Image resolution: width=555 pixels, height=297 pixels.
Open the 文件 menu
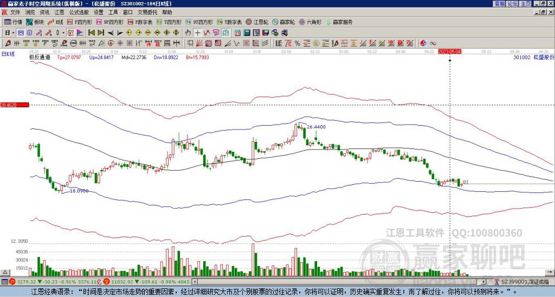(15, 12)
